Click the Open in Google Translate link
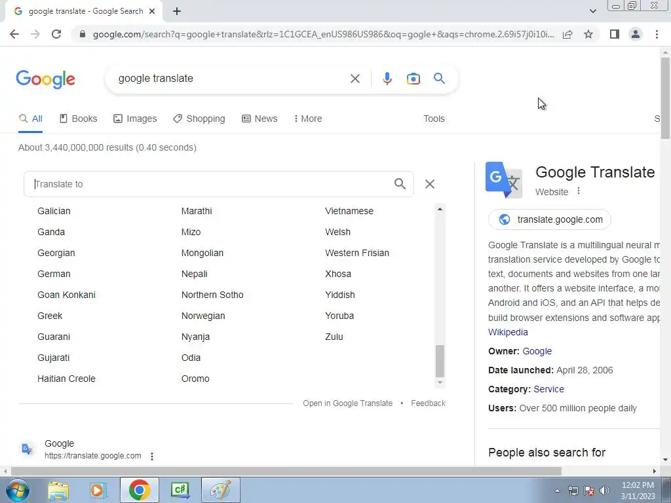 347,403
